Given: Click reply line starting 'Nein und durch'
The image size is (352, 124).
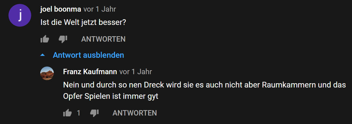Looking at the screenshot, I should coord(204,85).
